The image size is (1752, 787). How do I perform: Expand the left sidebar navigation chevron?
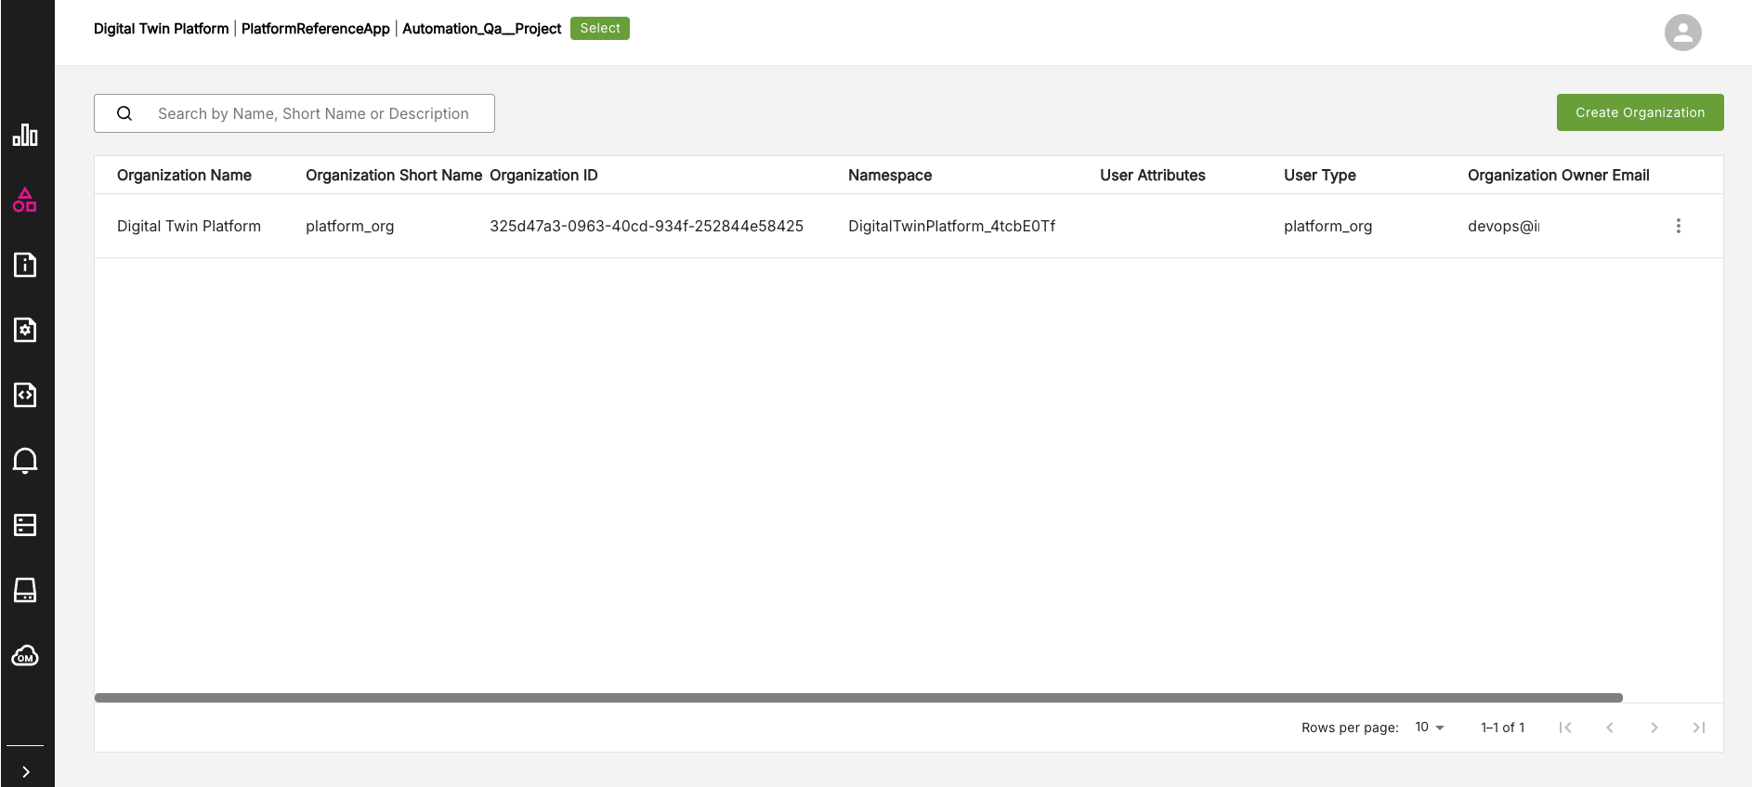[25, 771]
